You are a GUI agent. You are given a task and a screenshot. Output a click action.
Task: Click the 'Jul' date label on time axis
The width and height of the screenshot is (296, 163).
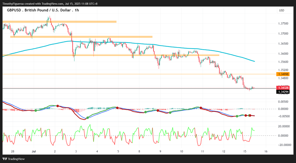pyautogui.click(x=34, y=151)
